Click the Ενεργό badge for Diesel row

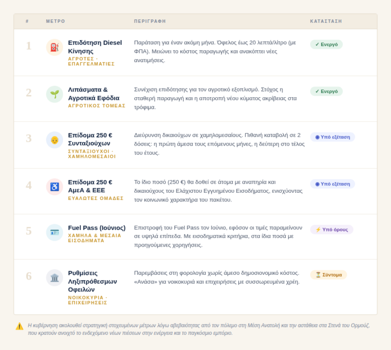point(326,44)
